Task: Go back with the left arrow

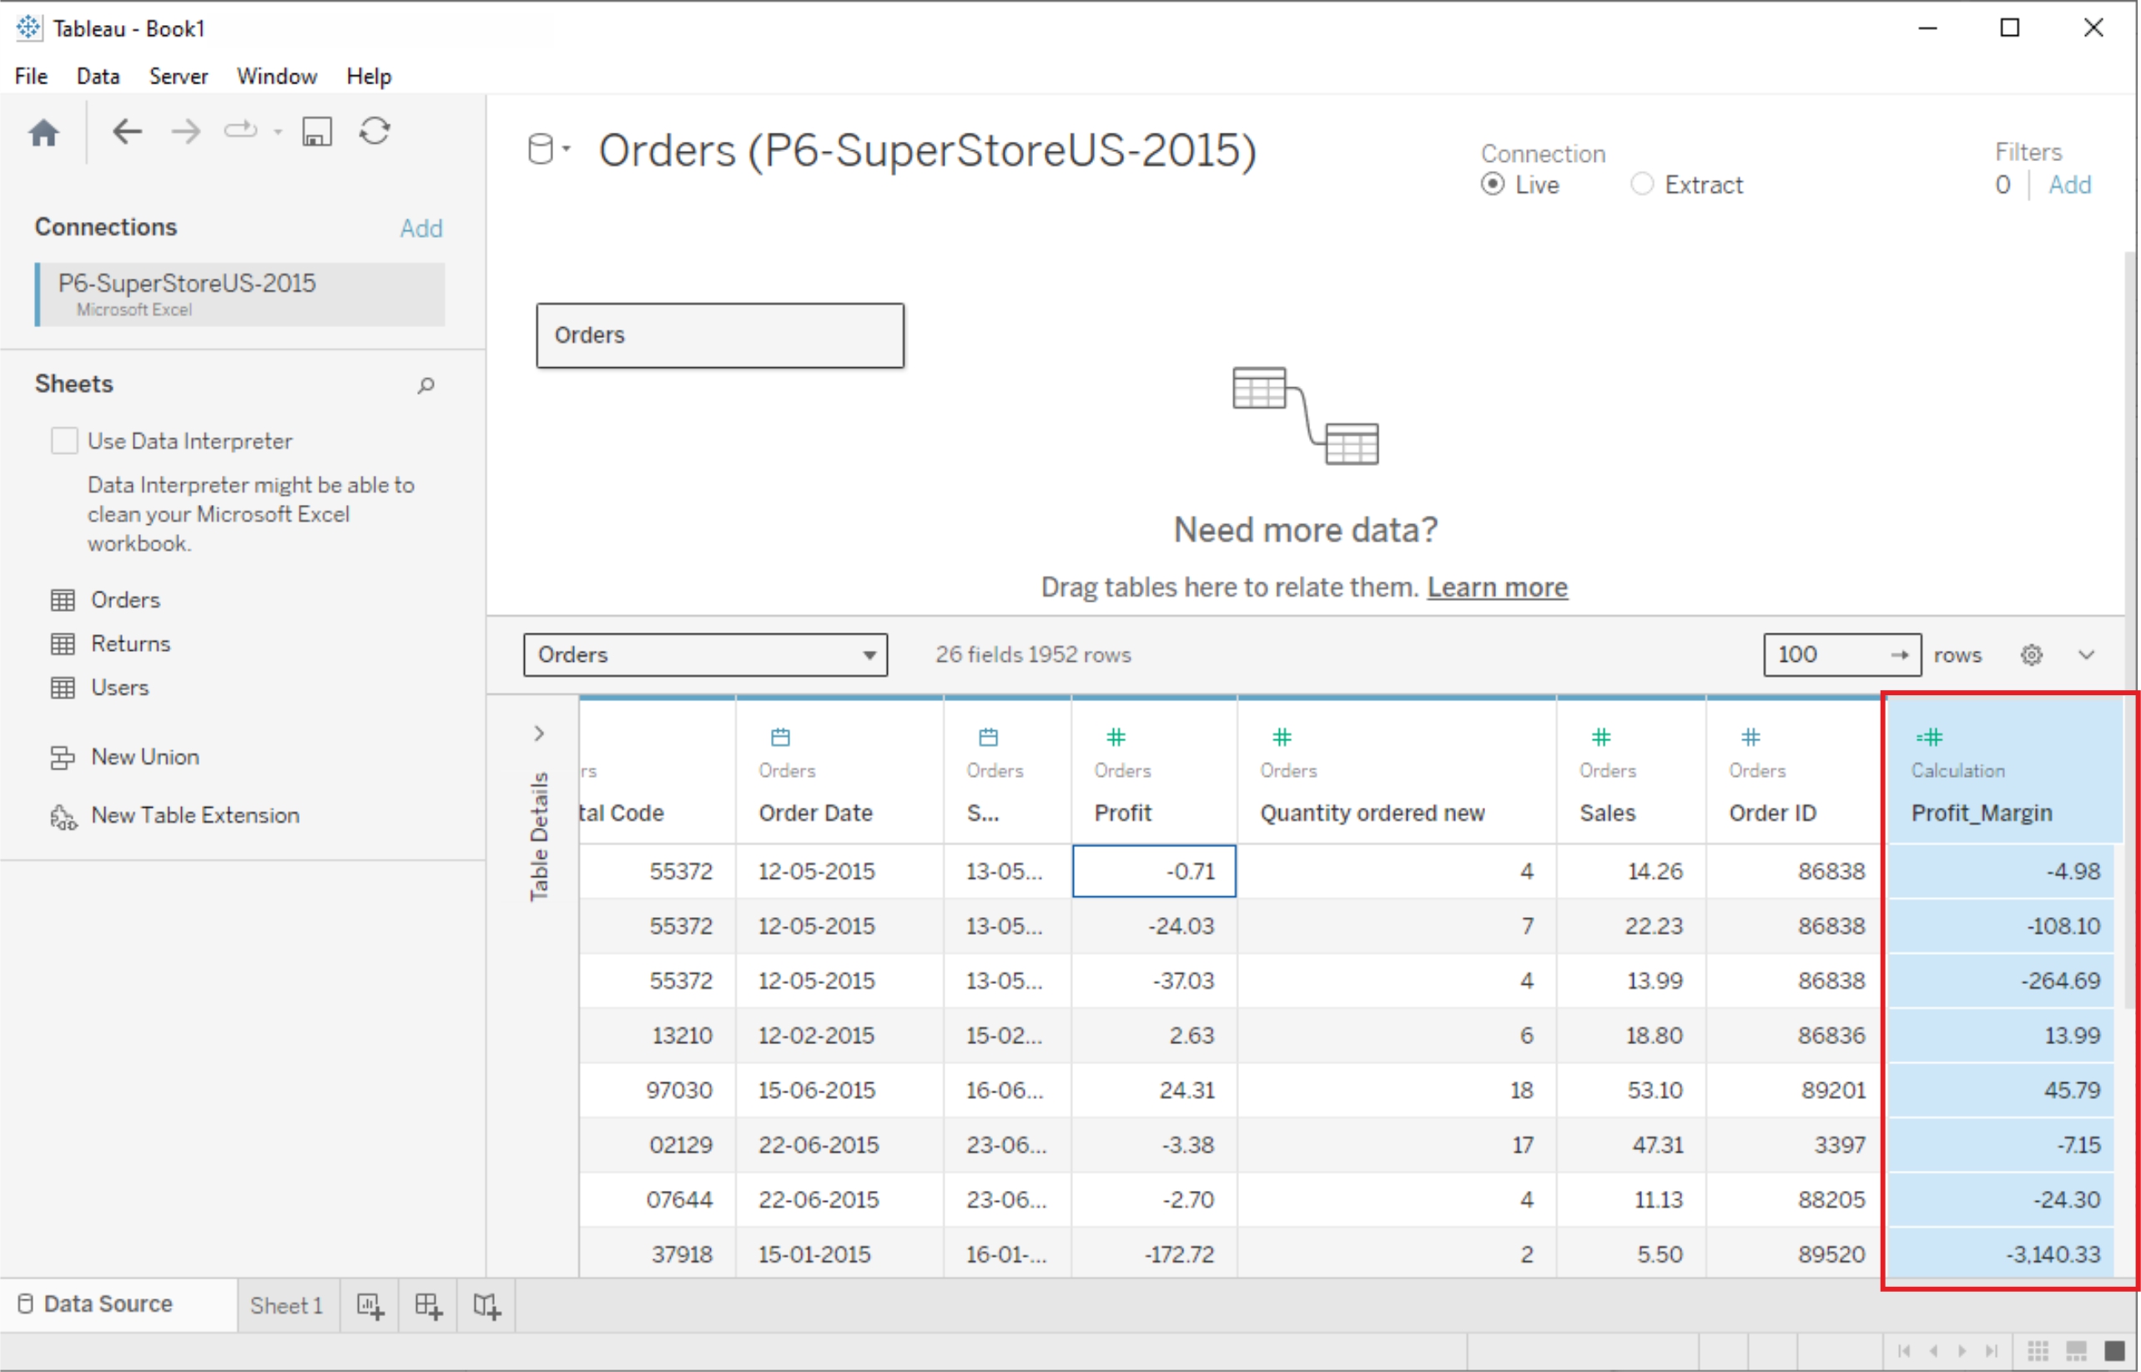Action: coord(128,132)
